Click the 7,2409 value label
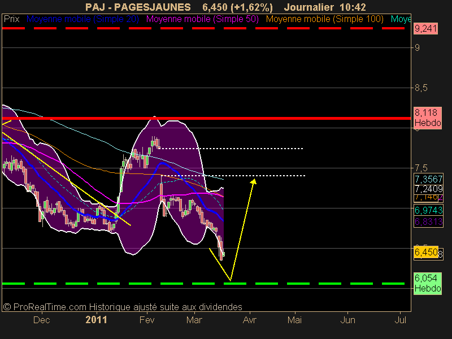Screen dimensions: 452x339 tap(428, 189)
